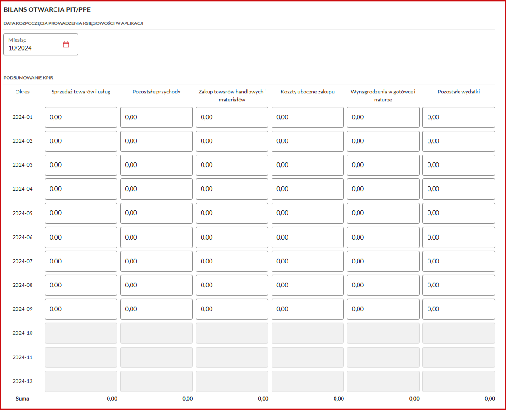Image resolution: width=506 pixels, height=410 pixels.
Task: Edit Pozostałe przychody for 2024-05
Action: [x=156, y=213]
